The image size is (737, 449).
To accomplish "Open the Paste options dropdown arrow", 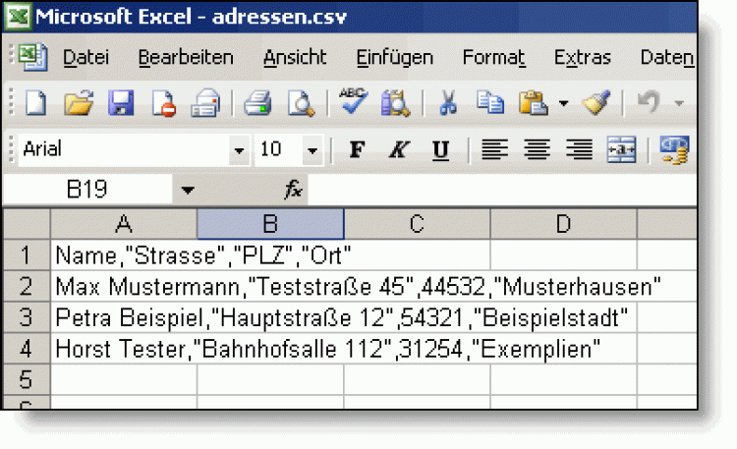I will [x=564, y=103].
